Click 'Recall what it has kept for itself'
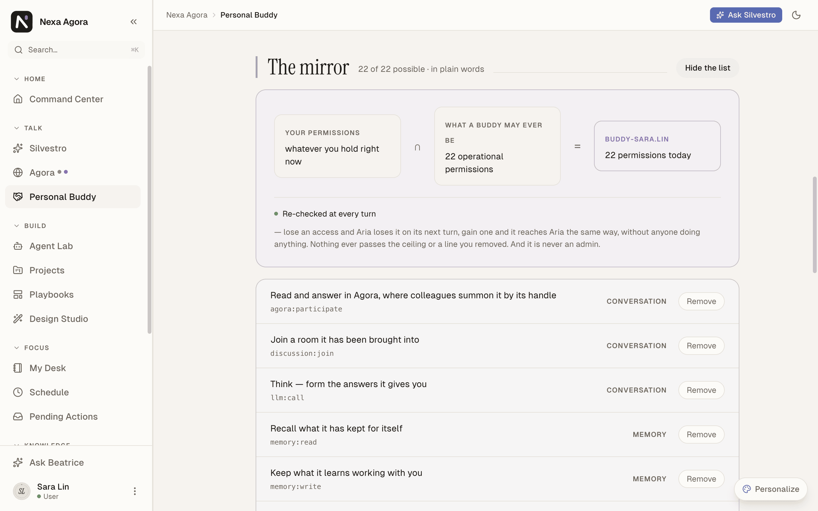Image resolution: width=818 pixels, height=511 pixels. click(x=336, y=428)
